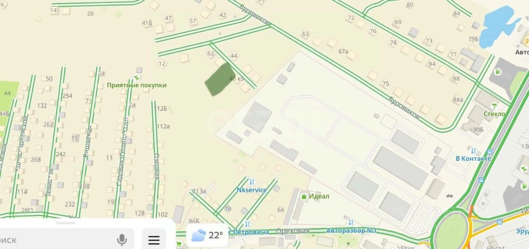Select the Приятные покупки shop marker

pyautogui.click(x=137, y=77)
